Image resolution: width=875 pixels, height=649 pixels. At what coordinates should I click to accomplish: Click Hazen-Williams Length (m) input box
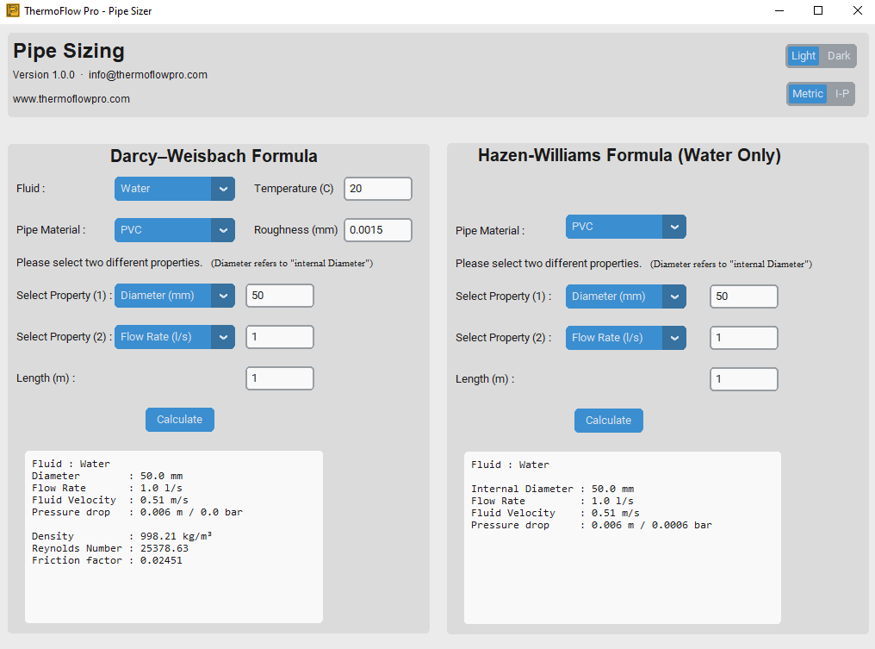(743, 379)
